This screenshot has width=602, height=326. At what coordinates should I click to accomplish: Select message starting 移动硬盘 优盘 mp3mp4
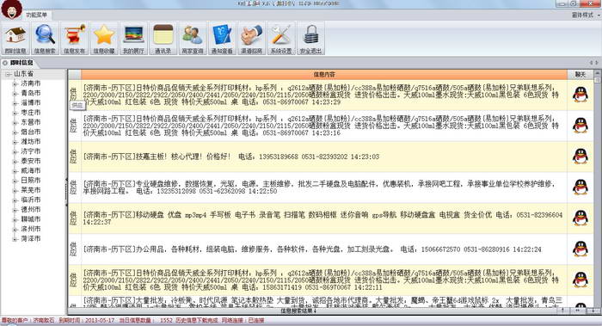coord(322,218)
